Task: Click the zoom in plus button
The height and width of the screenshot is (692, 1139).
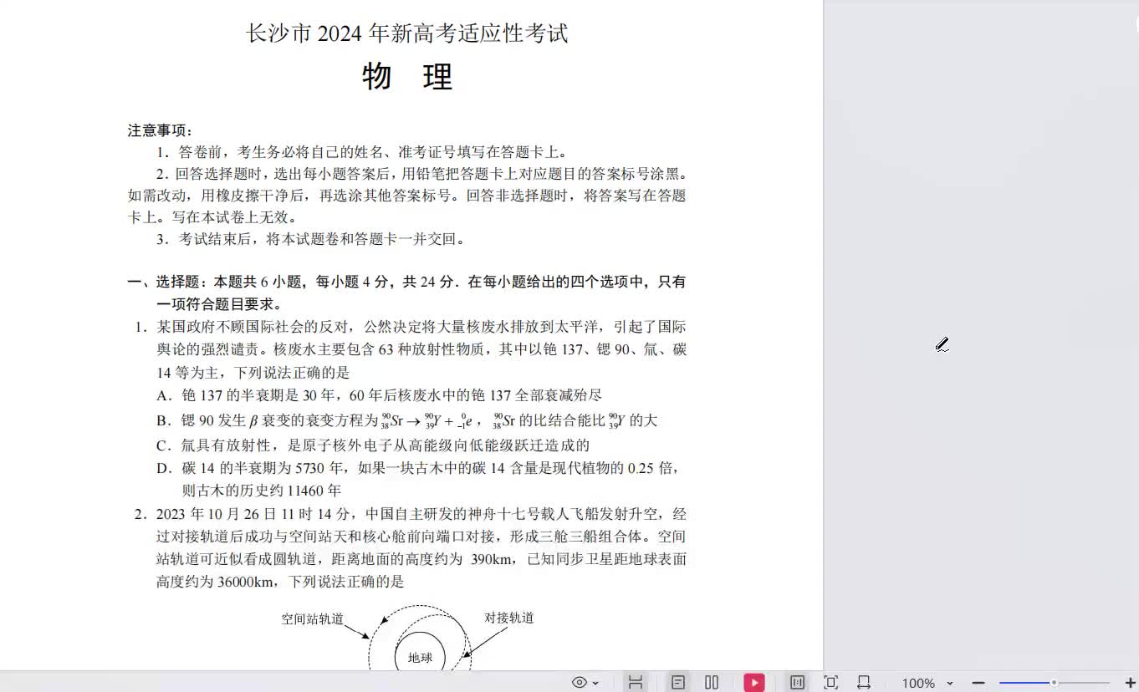Action: [x=1131, y=683]
